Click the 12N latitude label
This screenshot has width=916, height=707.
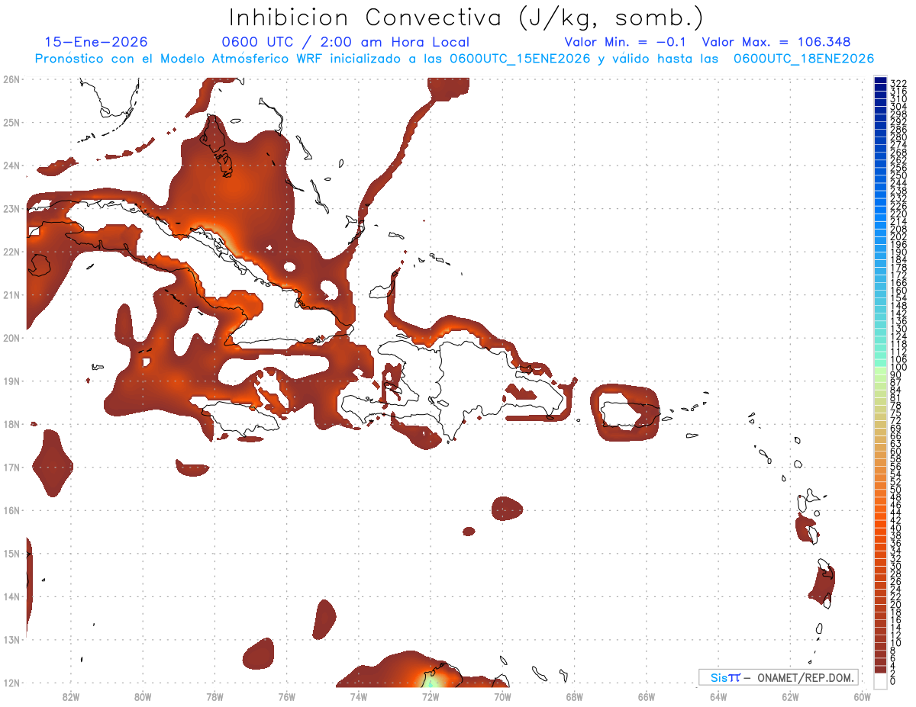[x=11, y=683]
